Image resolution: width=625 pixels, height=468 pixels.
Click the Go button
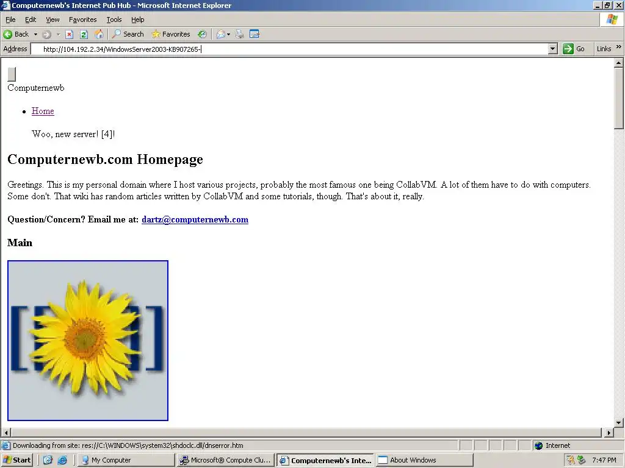[x=574, y=49]
